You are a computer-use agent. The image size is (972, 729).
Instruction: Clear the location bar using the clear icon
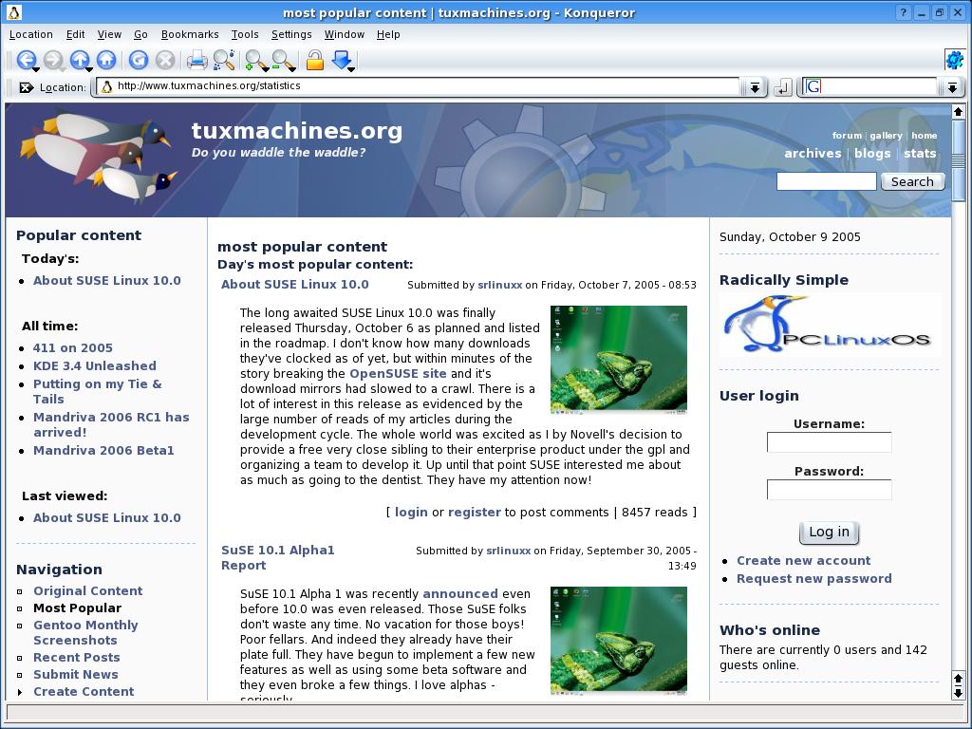pyautogui.click(x=26, y=87)
